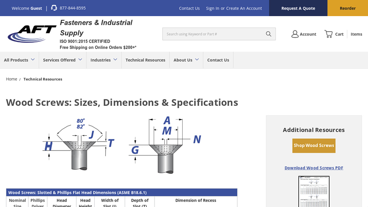Click the Width of Slot column header
The image size is (368, 207).
pos(109,202)
